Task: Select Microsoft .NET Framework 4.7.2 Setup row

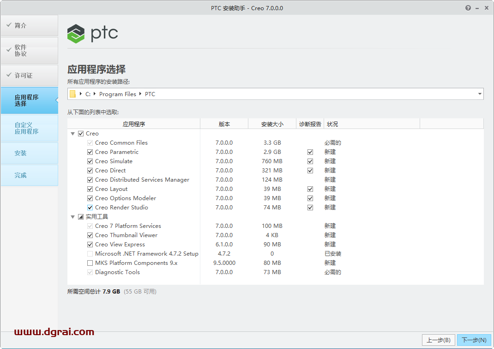Action: point(275,254)
